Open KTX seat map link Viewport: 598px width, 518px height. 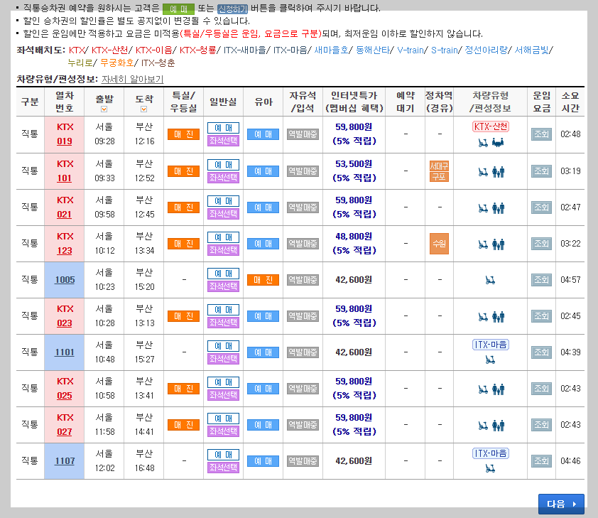(77, 50)
